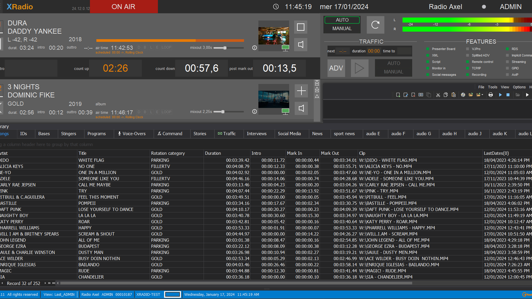Viewport: 532px width, 299px height.
Task: Click the circular reload arrow button
Action: [x=375, y=25]
